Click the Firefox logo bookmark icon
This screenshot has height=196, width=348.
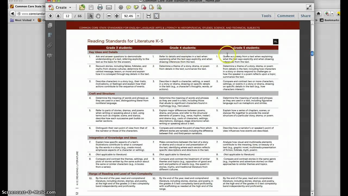(39, 20)
